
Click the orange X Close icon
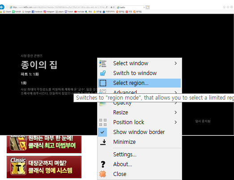click(102, 174)
